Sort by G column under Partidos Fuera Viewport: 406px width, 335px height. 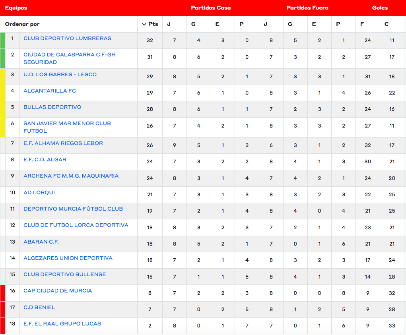point(290,24)
